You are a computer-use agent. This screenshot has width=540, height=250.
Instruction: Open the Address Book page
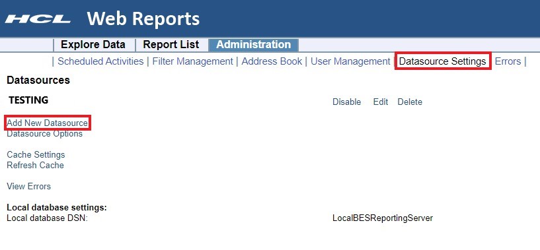272,61
